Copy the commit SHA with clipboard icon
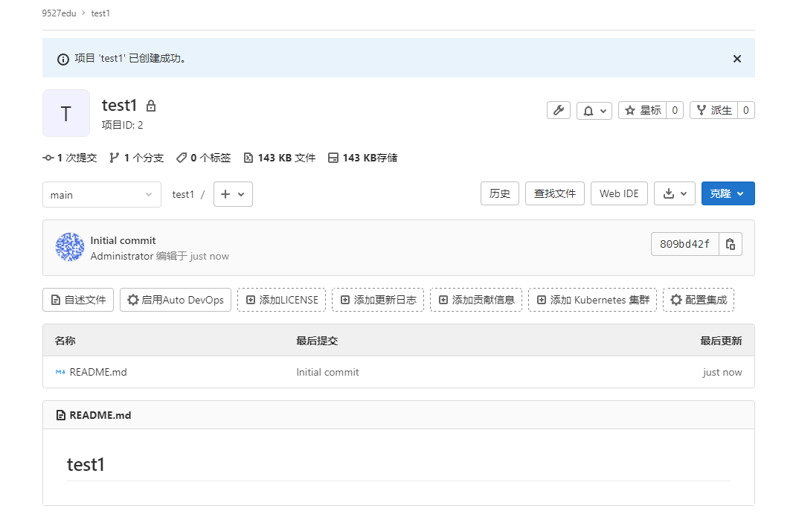Viewport: 796px width, 517px height. pos(731,244)
